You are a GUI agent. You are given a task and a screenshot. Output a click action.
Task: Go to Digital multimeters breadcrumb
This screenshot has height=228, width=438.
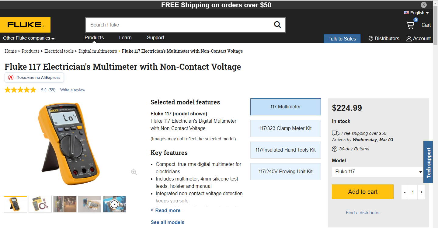click(98, 51)
